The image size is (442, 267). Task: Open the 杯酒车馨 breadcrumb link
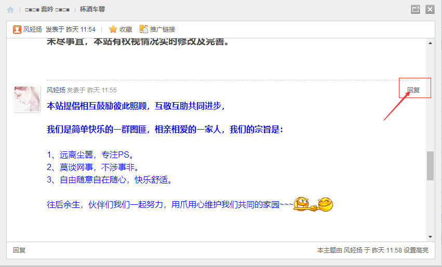pos(92,9)
